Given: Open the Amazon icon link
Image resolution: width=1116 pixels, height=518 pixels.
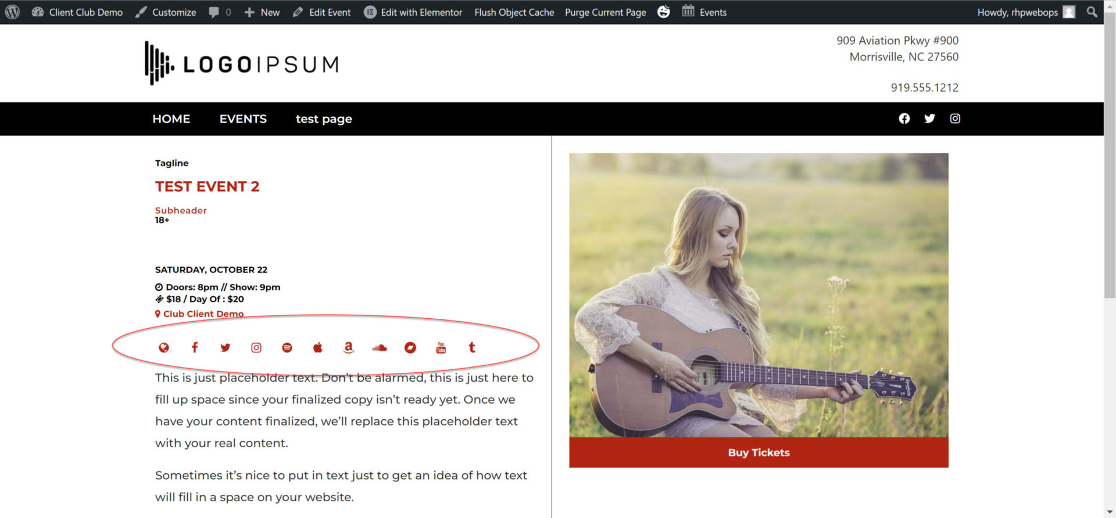Looking at the screenshot, I should (349, 347).
